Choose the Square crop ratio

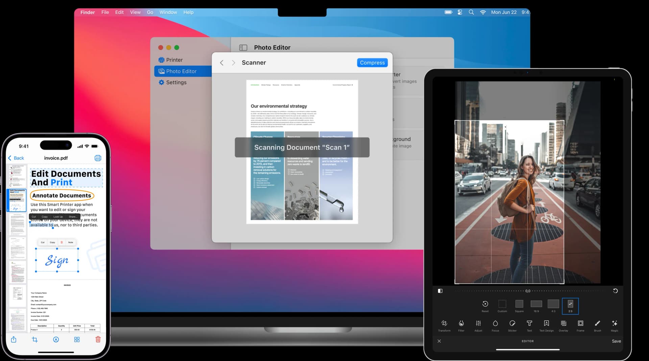[519, 306]
